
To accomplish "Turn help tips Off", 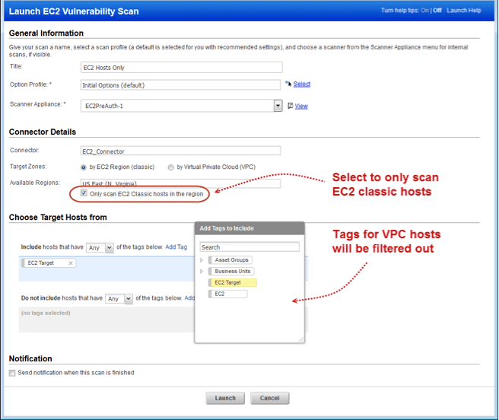I will 437,10.
